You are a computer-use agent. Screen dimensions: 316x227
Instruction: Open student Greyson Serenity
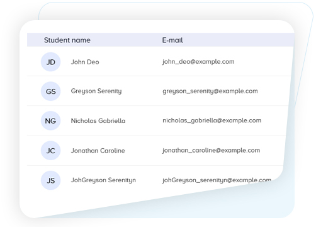point(96,91)
